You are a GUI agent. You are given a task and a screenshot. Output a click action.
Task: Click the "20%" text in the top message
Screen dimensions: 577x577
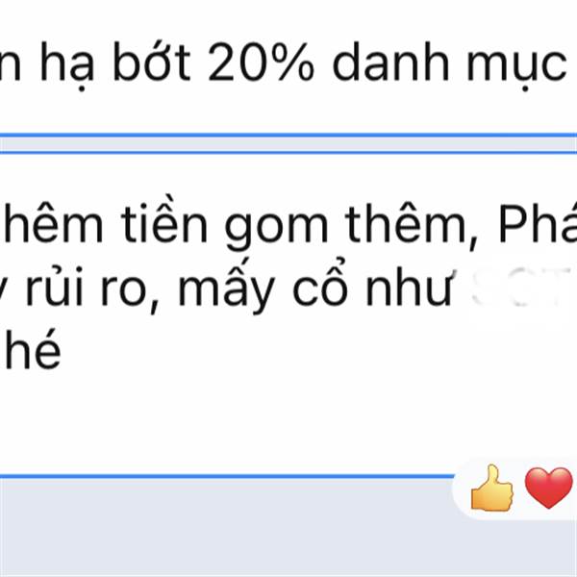262,62
